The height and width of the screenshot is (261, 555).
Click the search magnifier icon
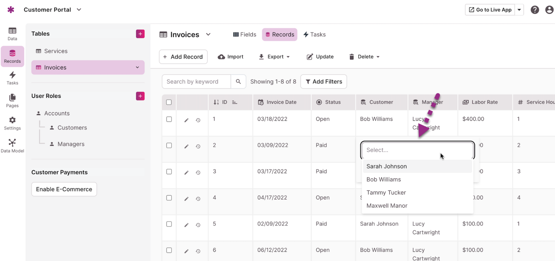238,82
